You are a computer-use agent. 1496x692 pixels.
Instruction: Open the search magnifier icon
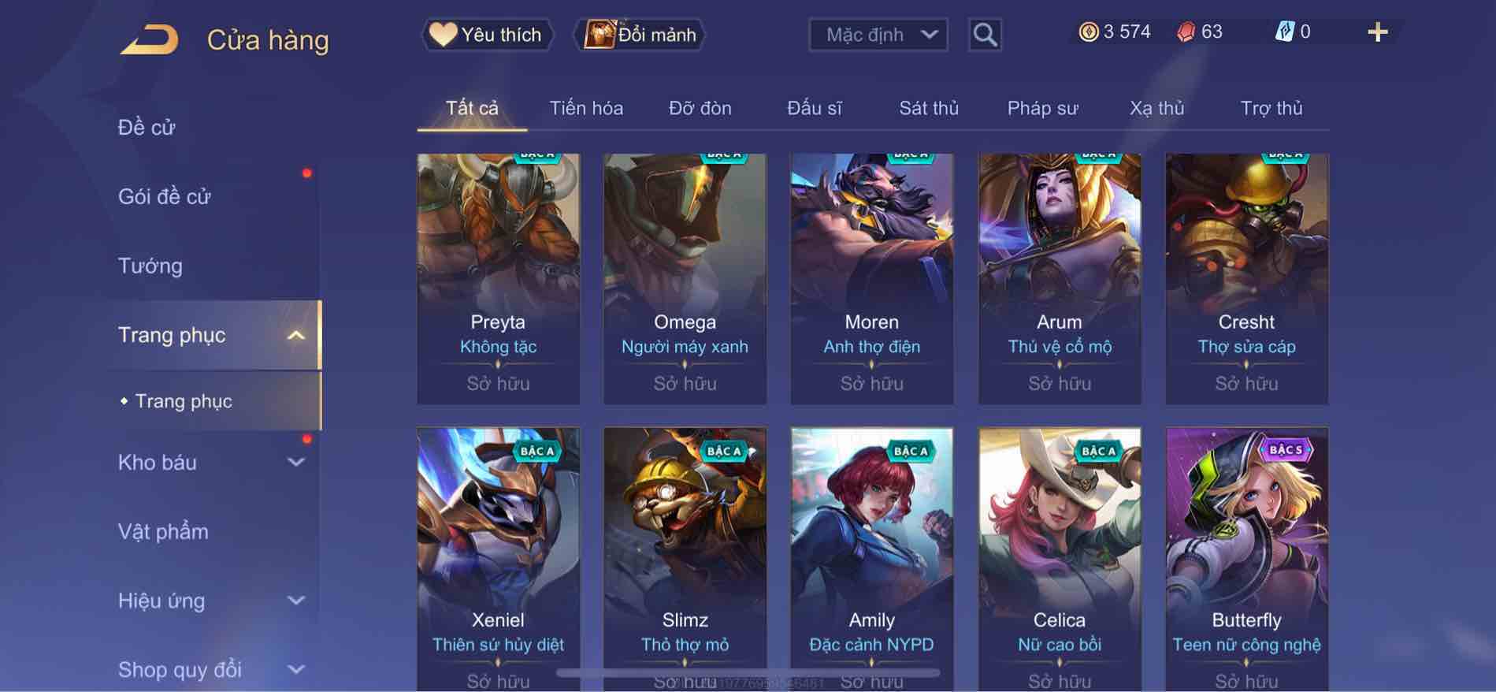(985, 35)
